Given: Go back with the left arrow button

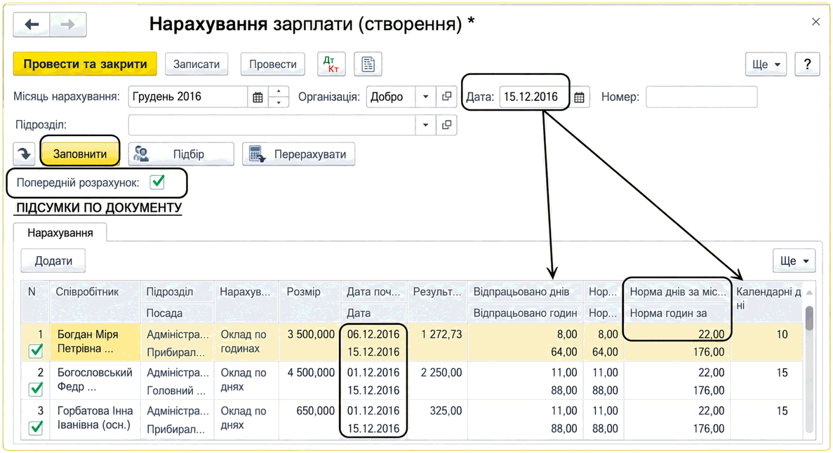Looking at the screenshot, I should coord(32,25).
